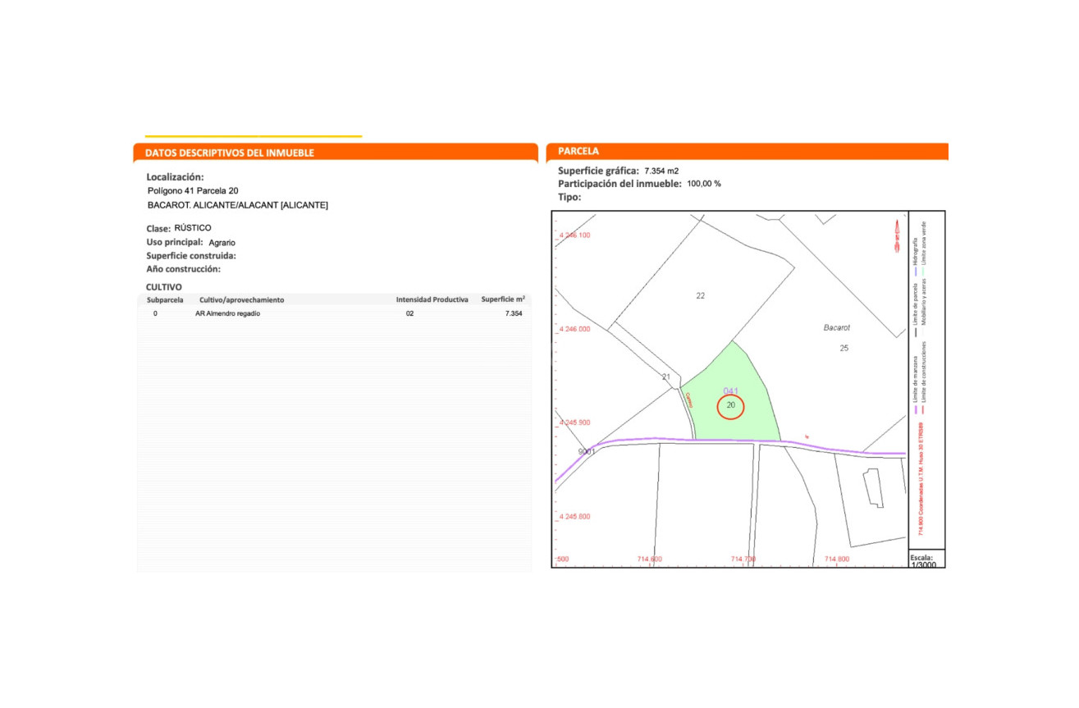Click the purple 041 polygon label

730,391
